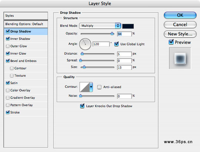Expand the Contour picker dropdown arrow

click(x=91, y=87)
